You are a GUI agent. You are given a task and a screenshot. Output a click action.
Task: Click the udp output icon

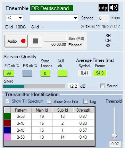tap(103, 8)
